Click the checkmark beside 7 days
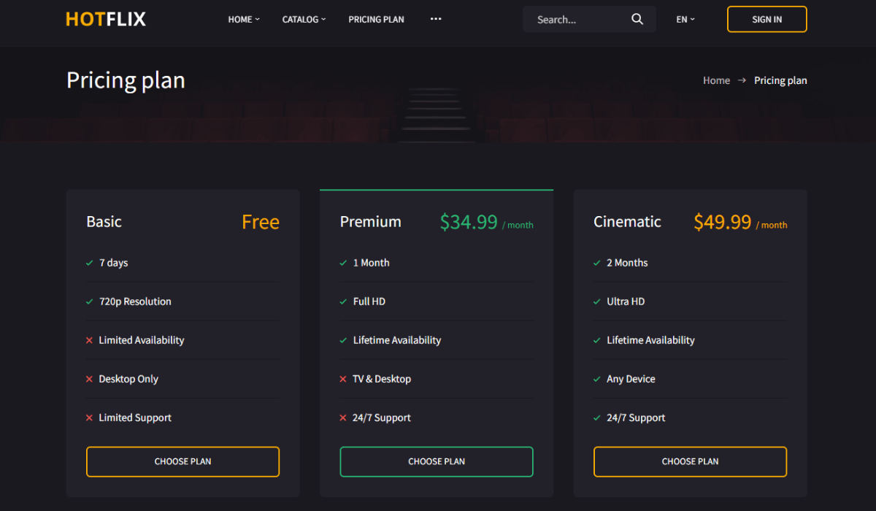Image resolution: width=876 pixels, height=511 pixels. (89, 263)
